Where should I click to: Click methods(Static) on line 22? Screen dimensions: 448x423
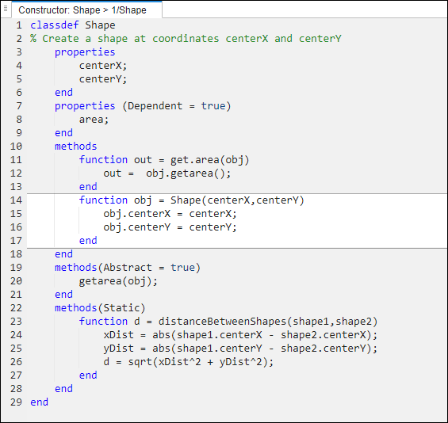(100, 308)
